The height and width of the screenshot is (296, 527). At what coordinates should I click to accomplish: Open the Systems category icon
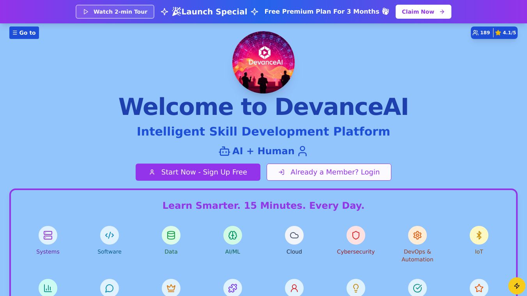click(48, 235)
